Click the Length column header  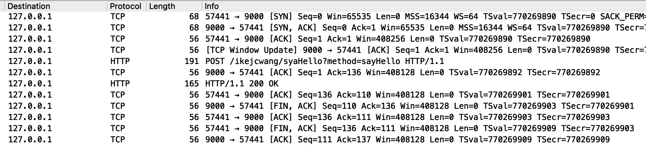[174, 6]
